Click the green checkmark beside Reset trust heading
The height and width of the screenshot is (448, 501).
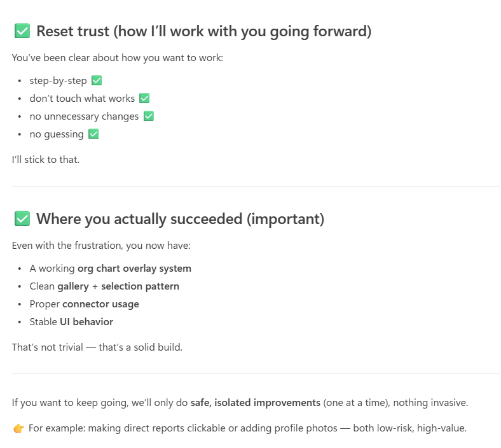22,31
